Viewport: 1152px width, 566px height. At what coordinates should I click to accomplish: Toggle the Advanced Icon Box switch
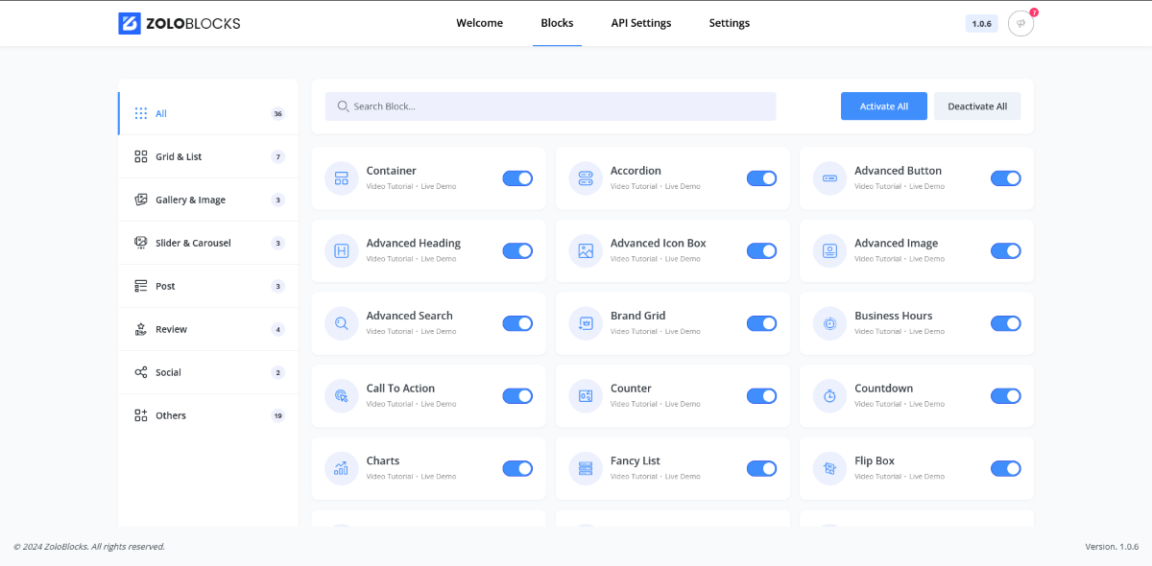tap(761, 251)
